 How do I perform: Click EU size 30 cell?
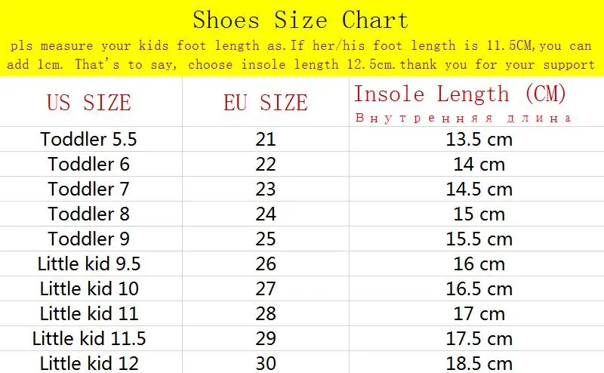tap(266, 363)
